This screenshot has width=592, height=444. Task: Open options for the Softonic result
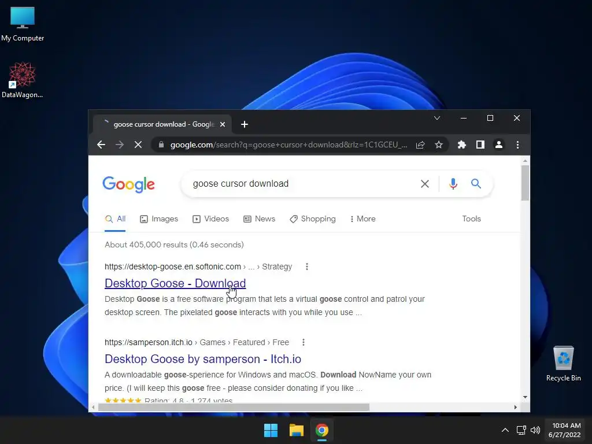(x=307, y=267)
